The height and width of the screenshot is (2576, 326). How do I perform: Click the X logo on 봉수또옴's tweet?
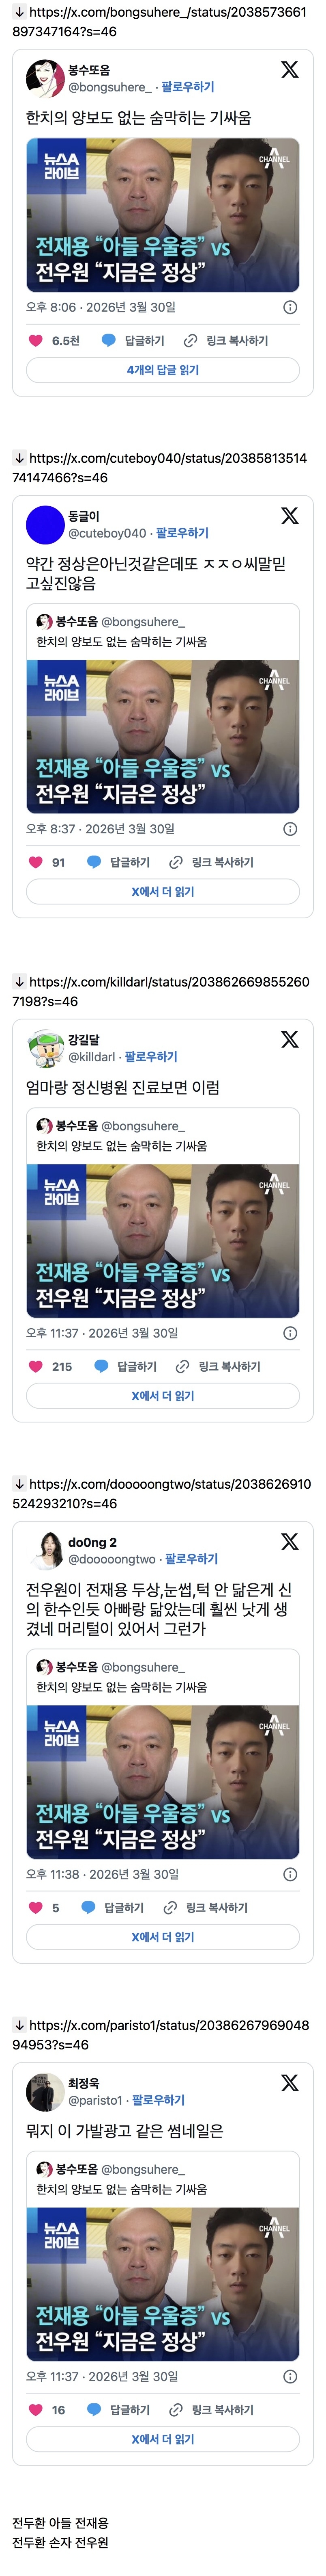289,69
